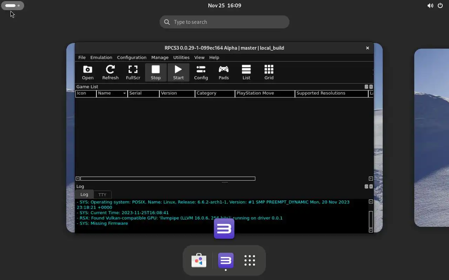Click game list scroll right arrow
Viewport: 449px width, 280px height.
click(x=371, y=178)
